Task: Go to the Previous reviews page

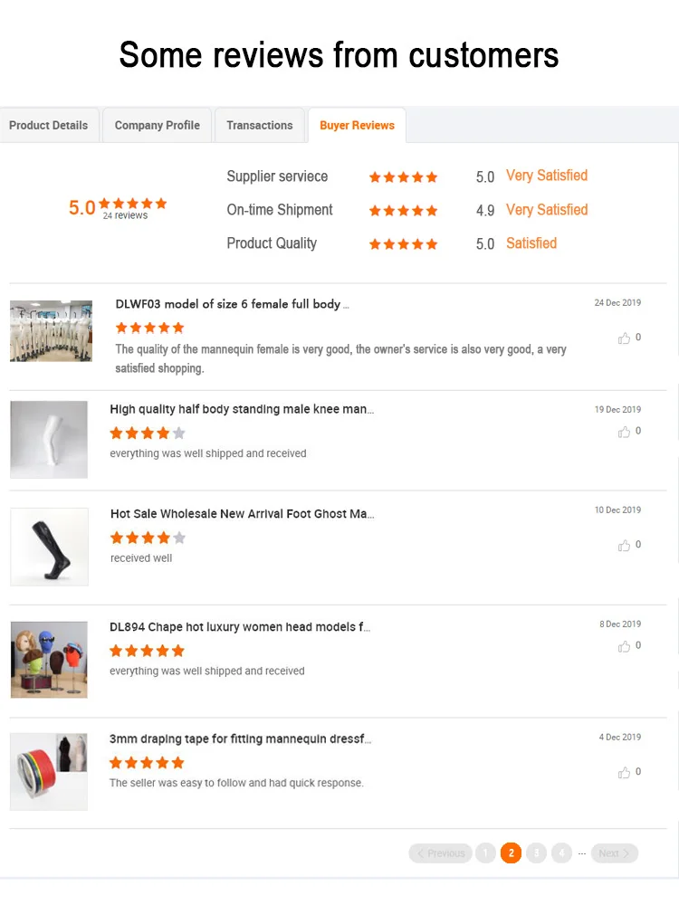Action: coord(440,853)
